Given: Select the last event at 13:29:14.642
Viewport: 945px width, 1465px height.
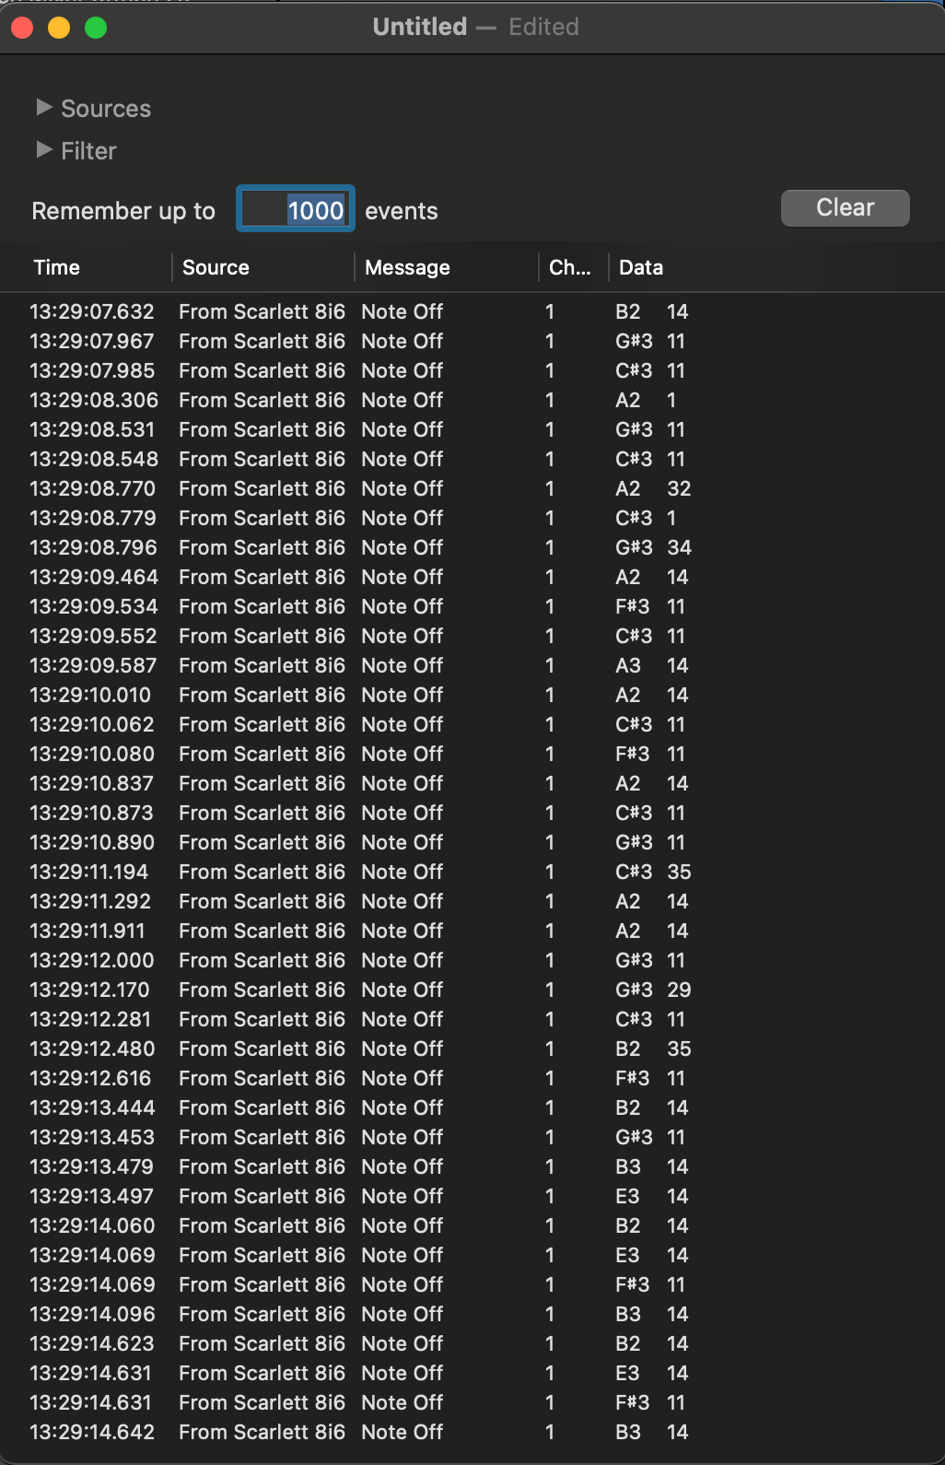Looking at the screenshot, I should [472, 1432].
